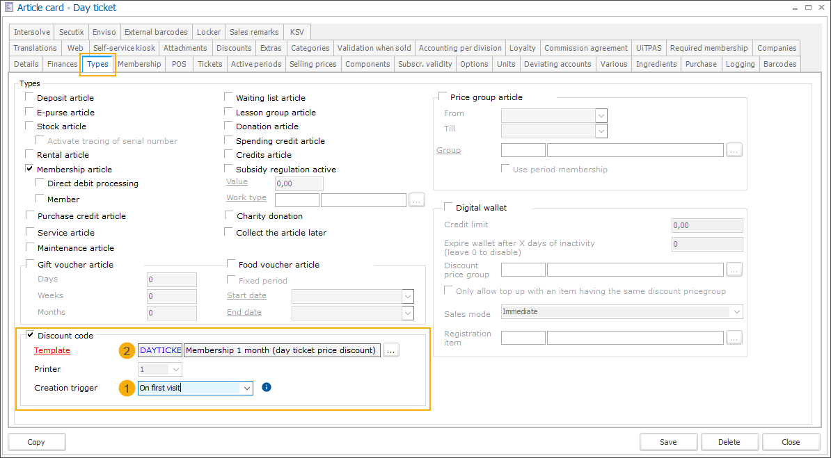Open Template lookup ellipsis button
Screen dimensions: 831x458
390,350
